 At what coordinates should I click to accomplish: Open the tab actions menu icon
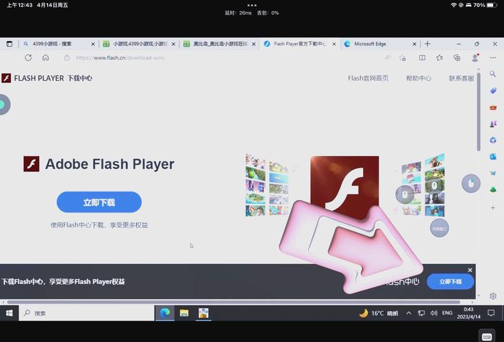(10, 44)
